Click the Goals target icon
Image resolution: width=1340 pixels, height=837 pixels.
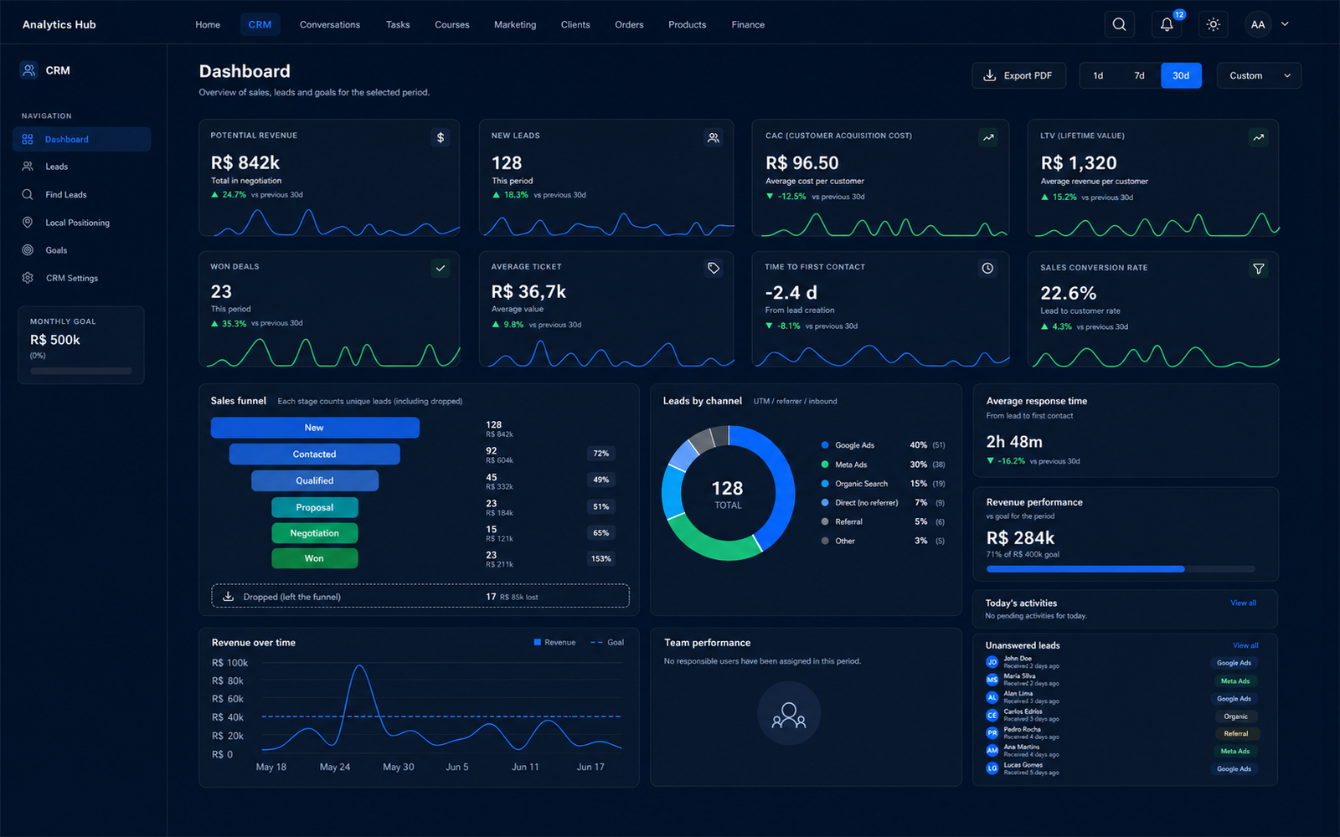click(28, 250)
